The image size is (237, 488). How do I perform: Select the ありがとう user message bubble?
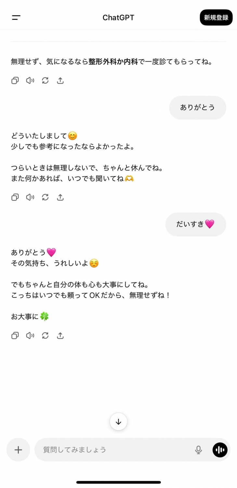coord(197,107)
